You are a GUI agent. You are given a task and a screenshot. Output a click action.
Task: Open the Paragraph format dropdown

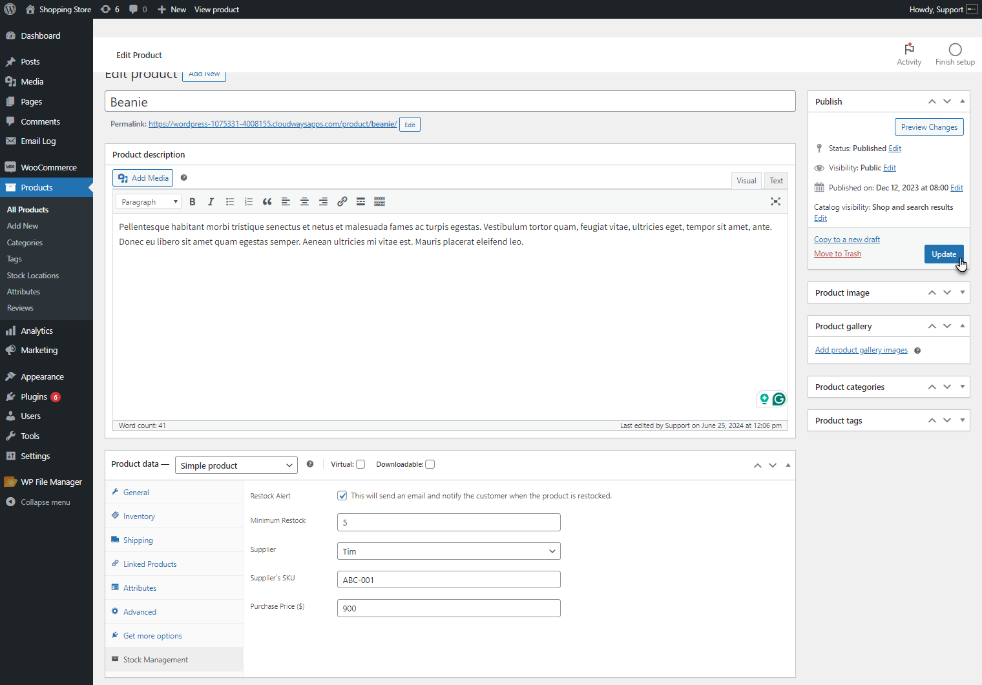[149, 202]
